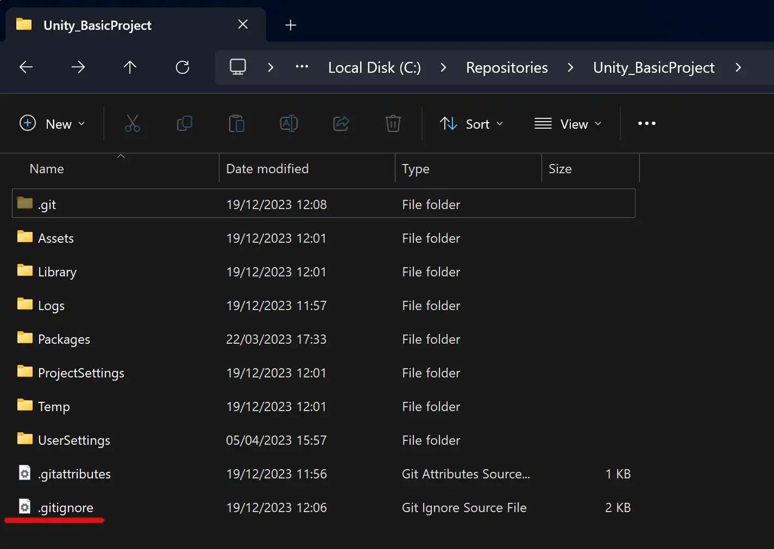Share the selected item
Screen dimensions: 774x549
341,123
